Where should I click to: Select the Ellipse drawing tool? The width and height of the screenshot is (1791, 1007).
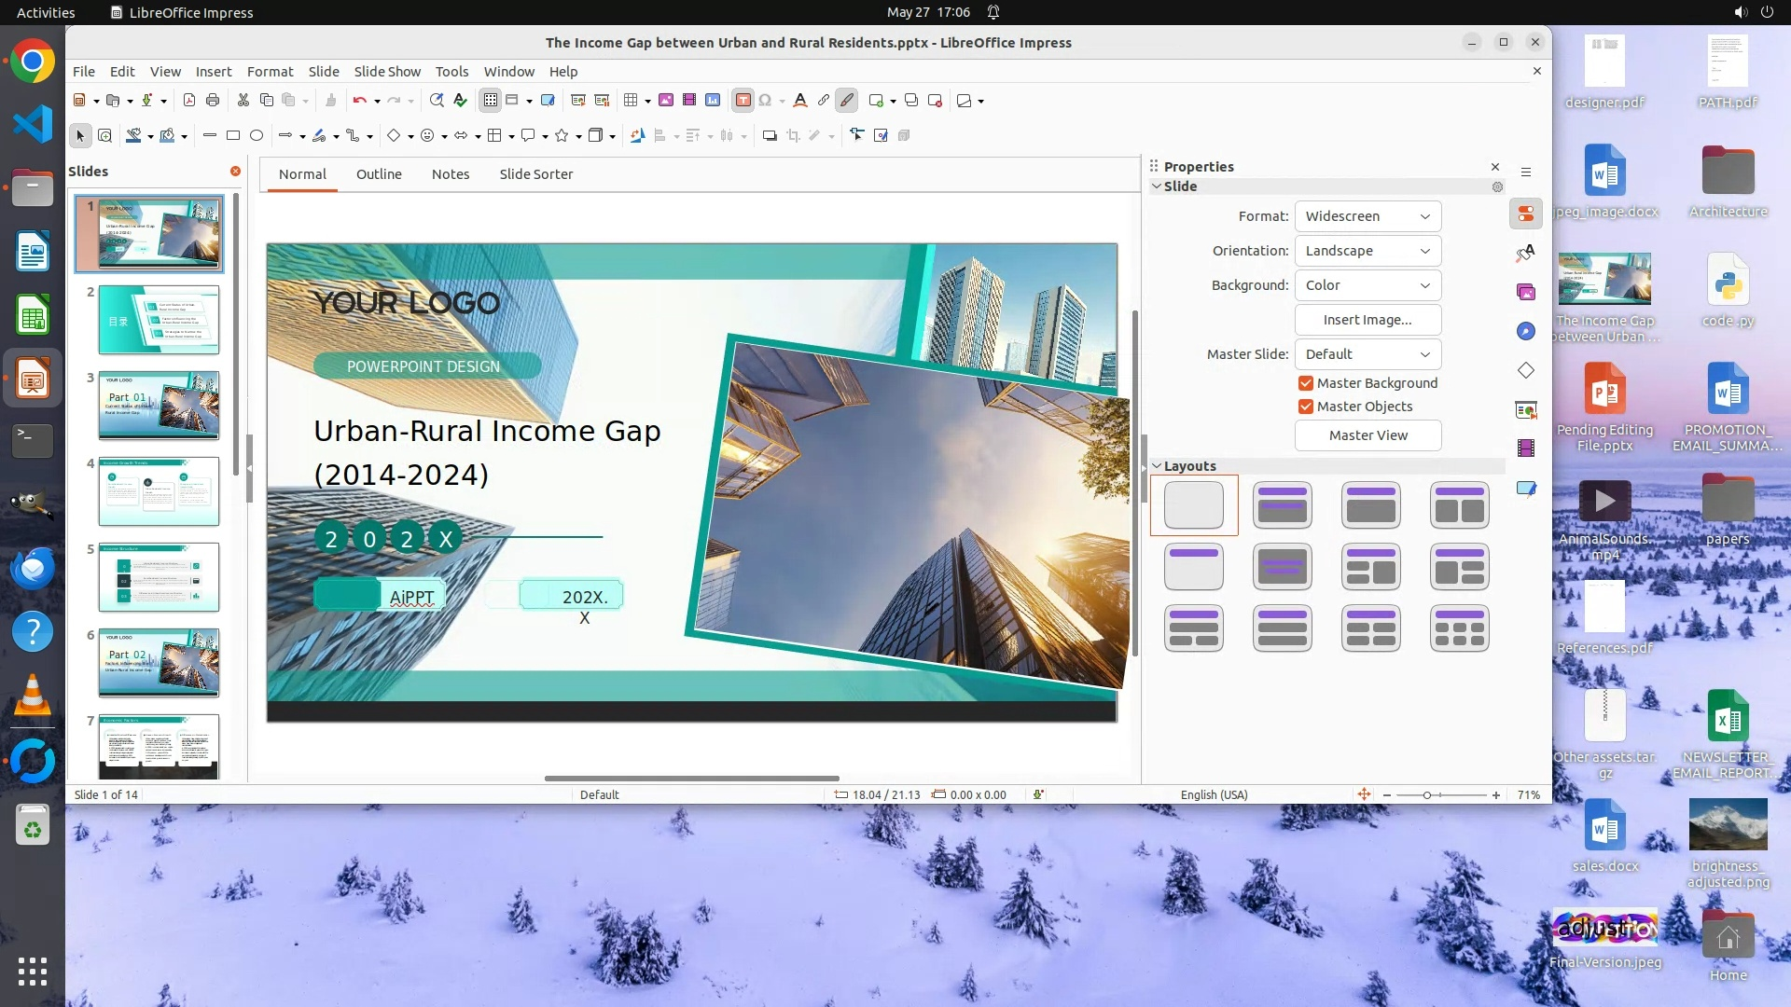[257, 135]
